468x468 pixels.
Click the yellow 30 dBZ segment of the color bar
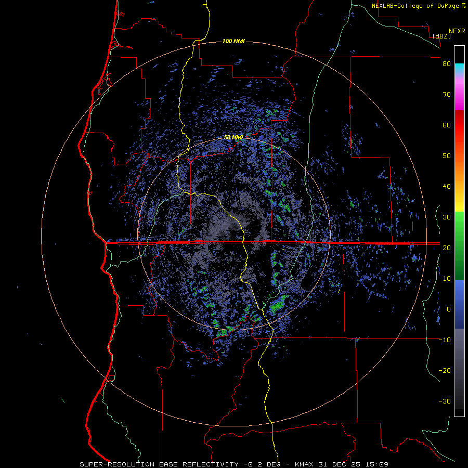pos(459,205)
